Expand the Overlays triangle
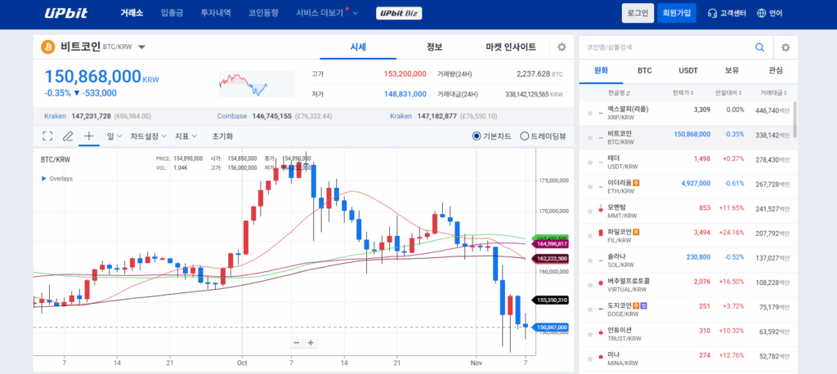 [44, 179]
